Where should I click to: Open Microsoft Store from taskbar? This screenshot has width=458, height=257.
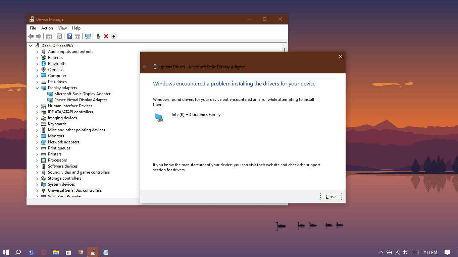tap(68, 252)
